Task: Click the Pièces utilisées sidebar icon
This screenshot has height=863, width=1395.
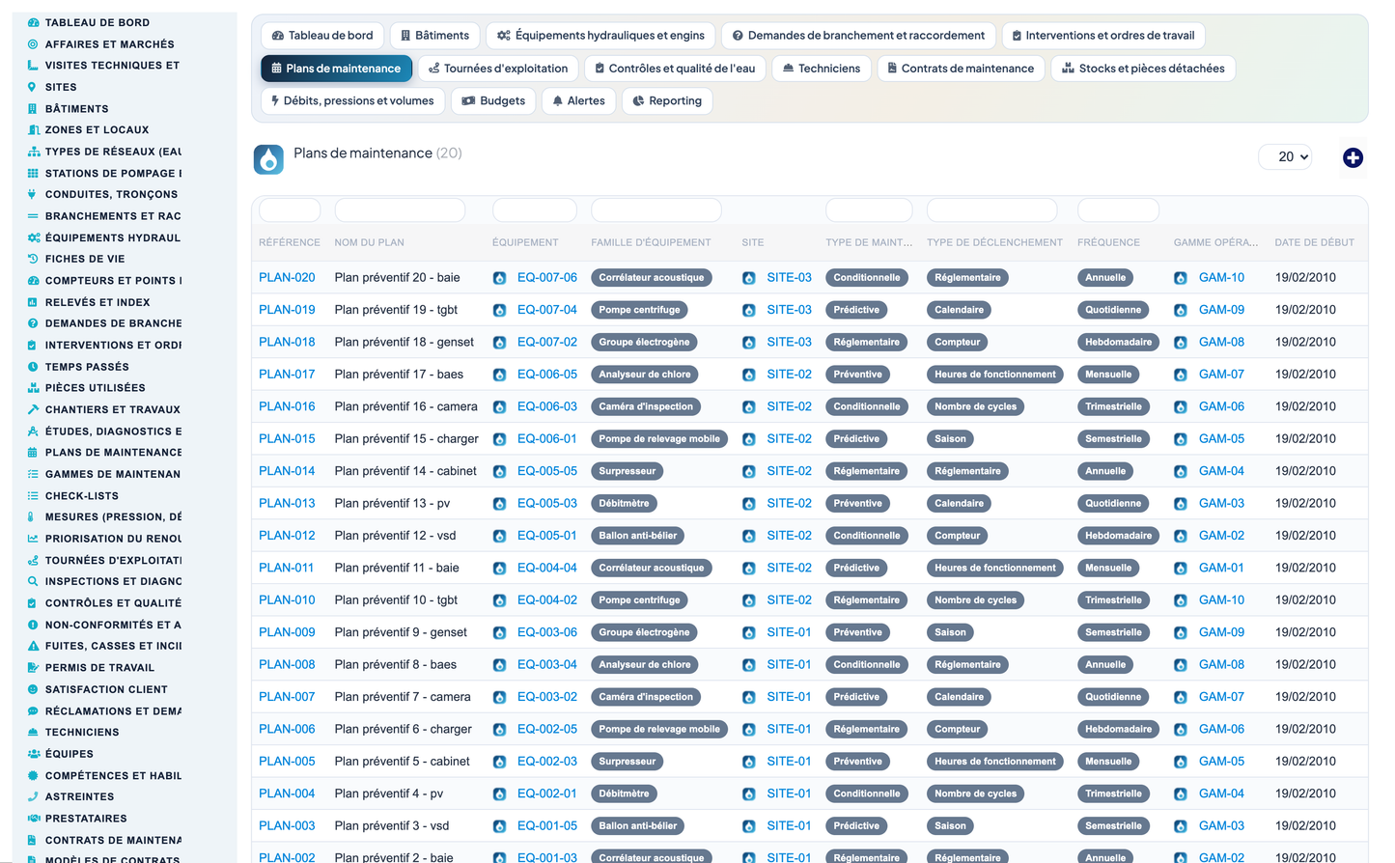Action: pos(33,388)
